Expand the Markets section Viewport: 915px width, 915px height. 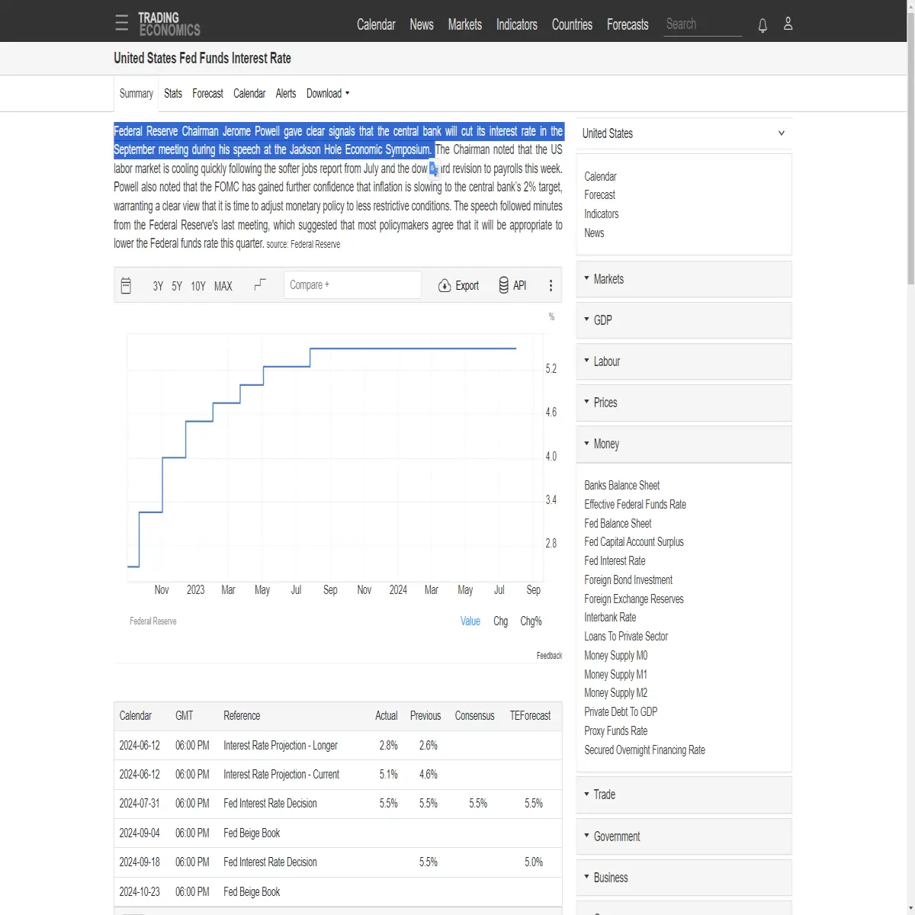click(x=684, y=279)
